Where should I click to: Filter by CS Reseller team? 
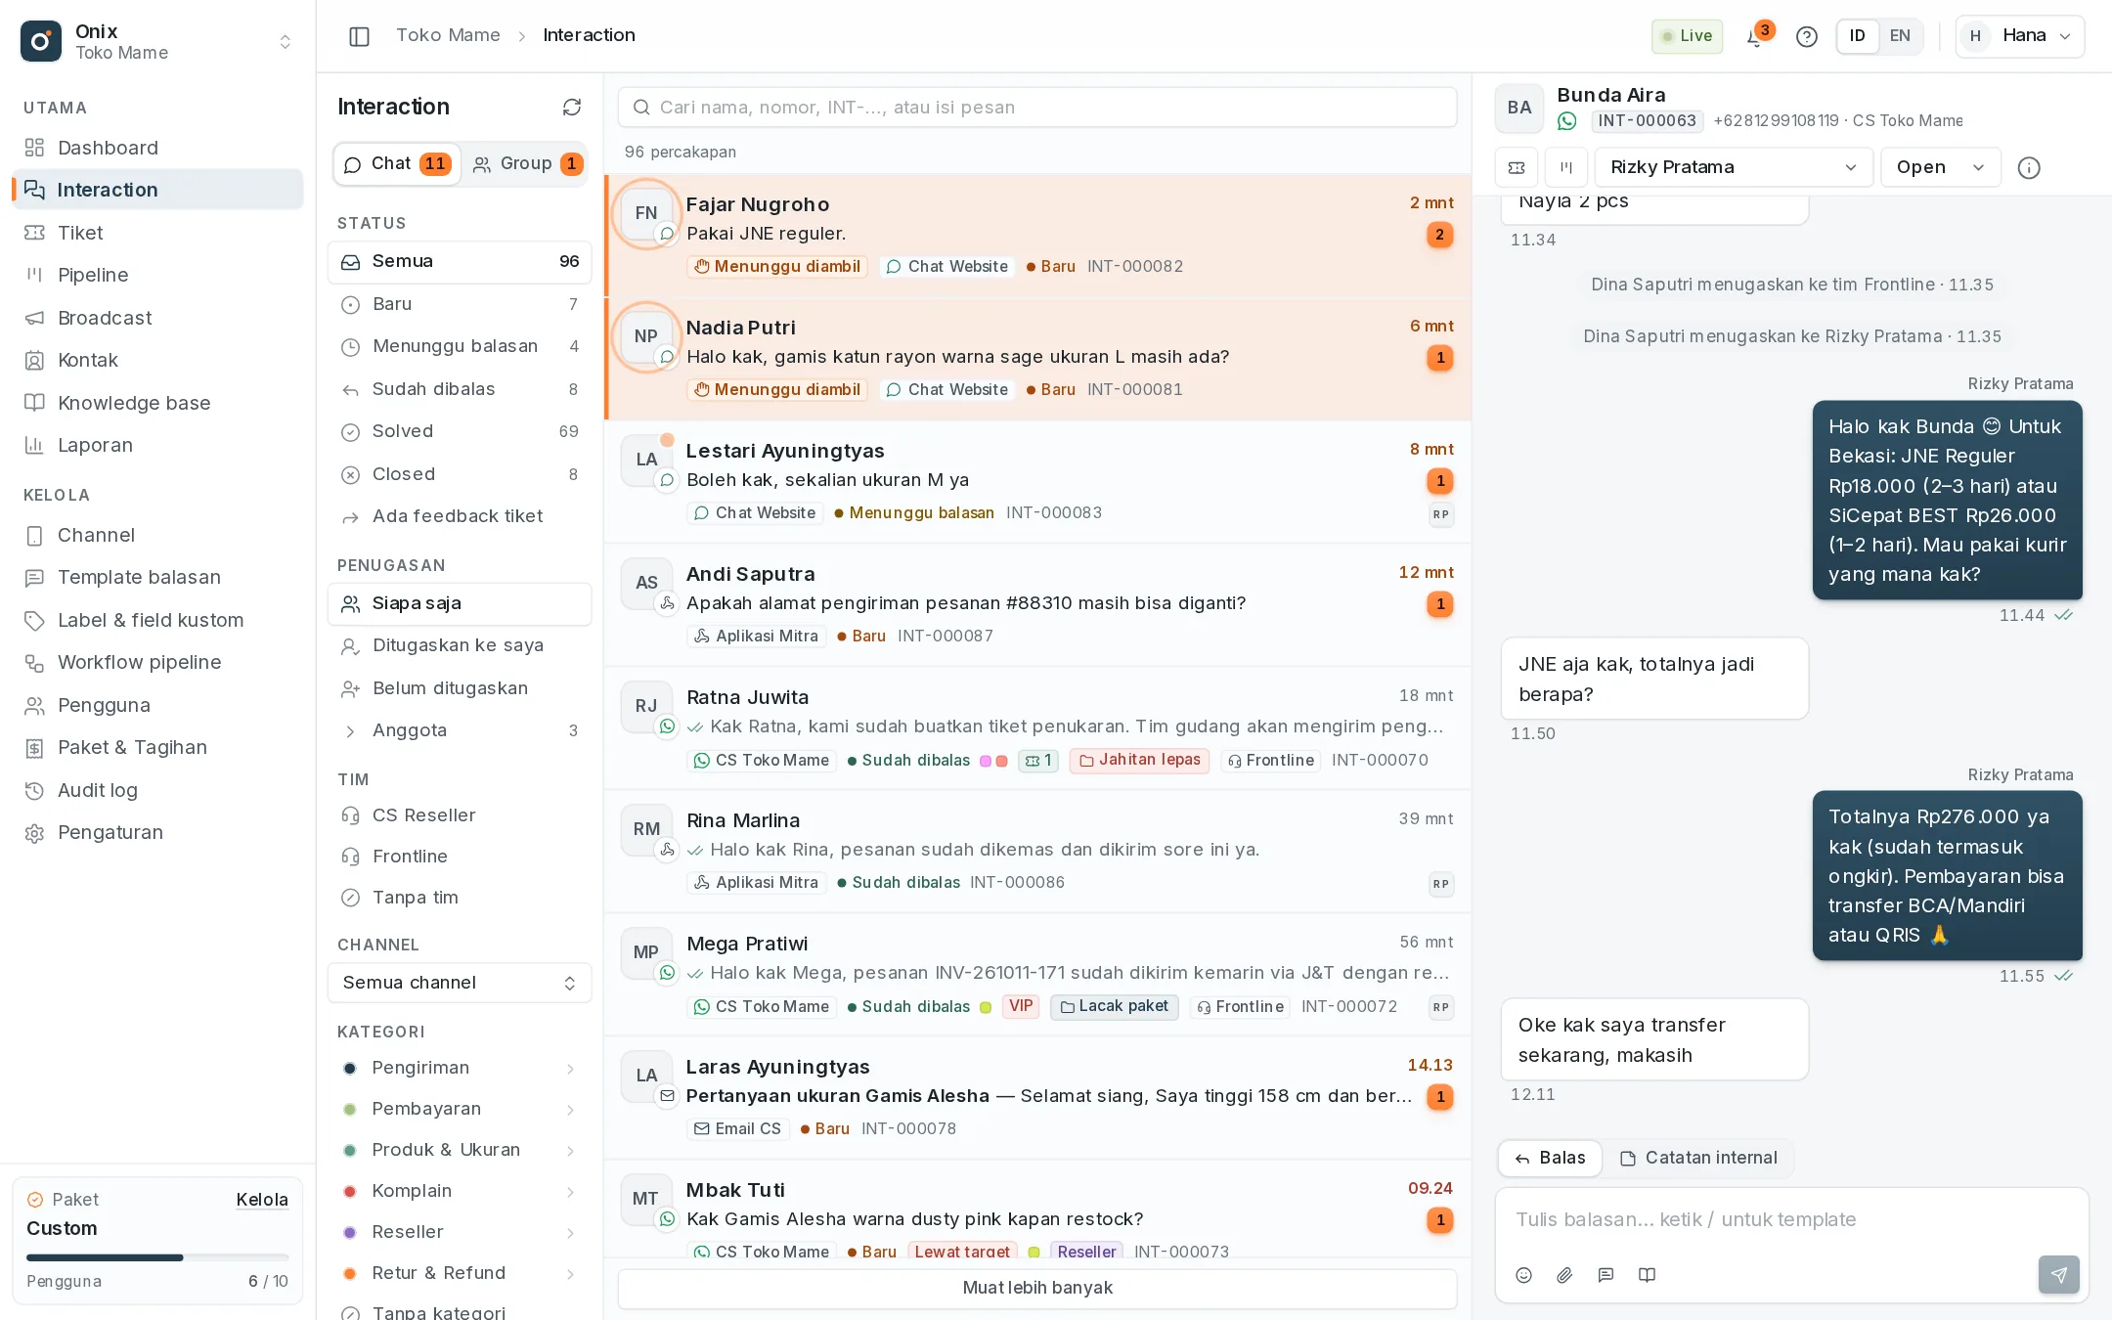(x=460, y=815)
